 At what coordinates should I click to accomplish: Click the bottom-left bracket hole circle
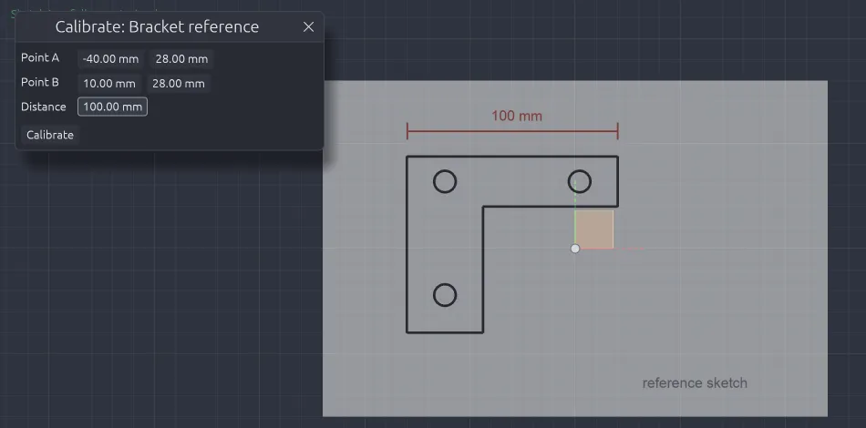pos(445,295)
